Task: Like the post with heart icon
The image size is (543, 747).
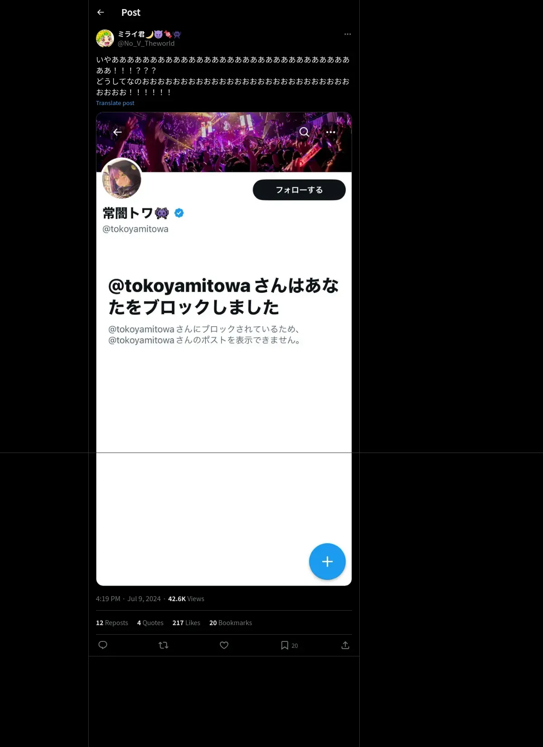Action: [x=224, y=645]
